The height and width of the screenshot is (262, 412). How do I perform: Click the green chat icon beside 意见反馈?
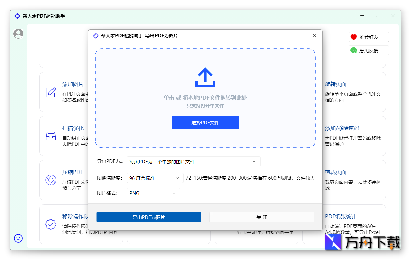tap(354, 50)
